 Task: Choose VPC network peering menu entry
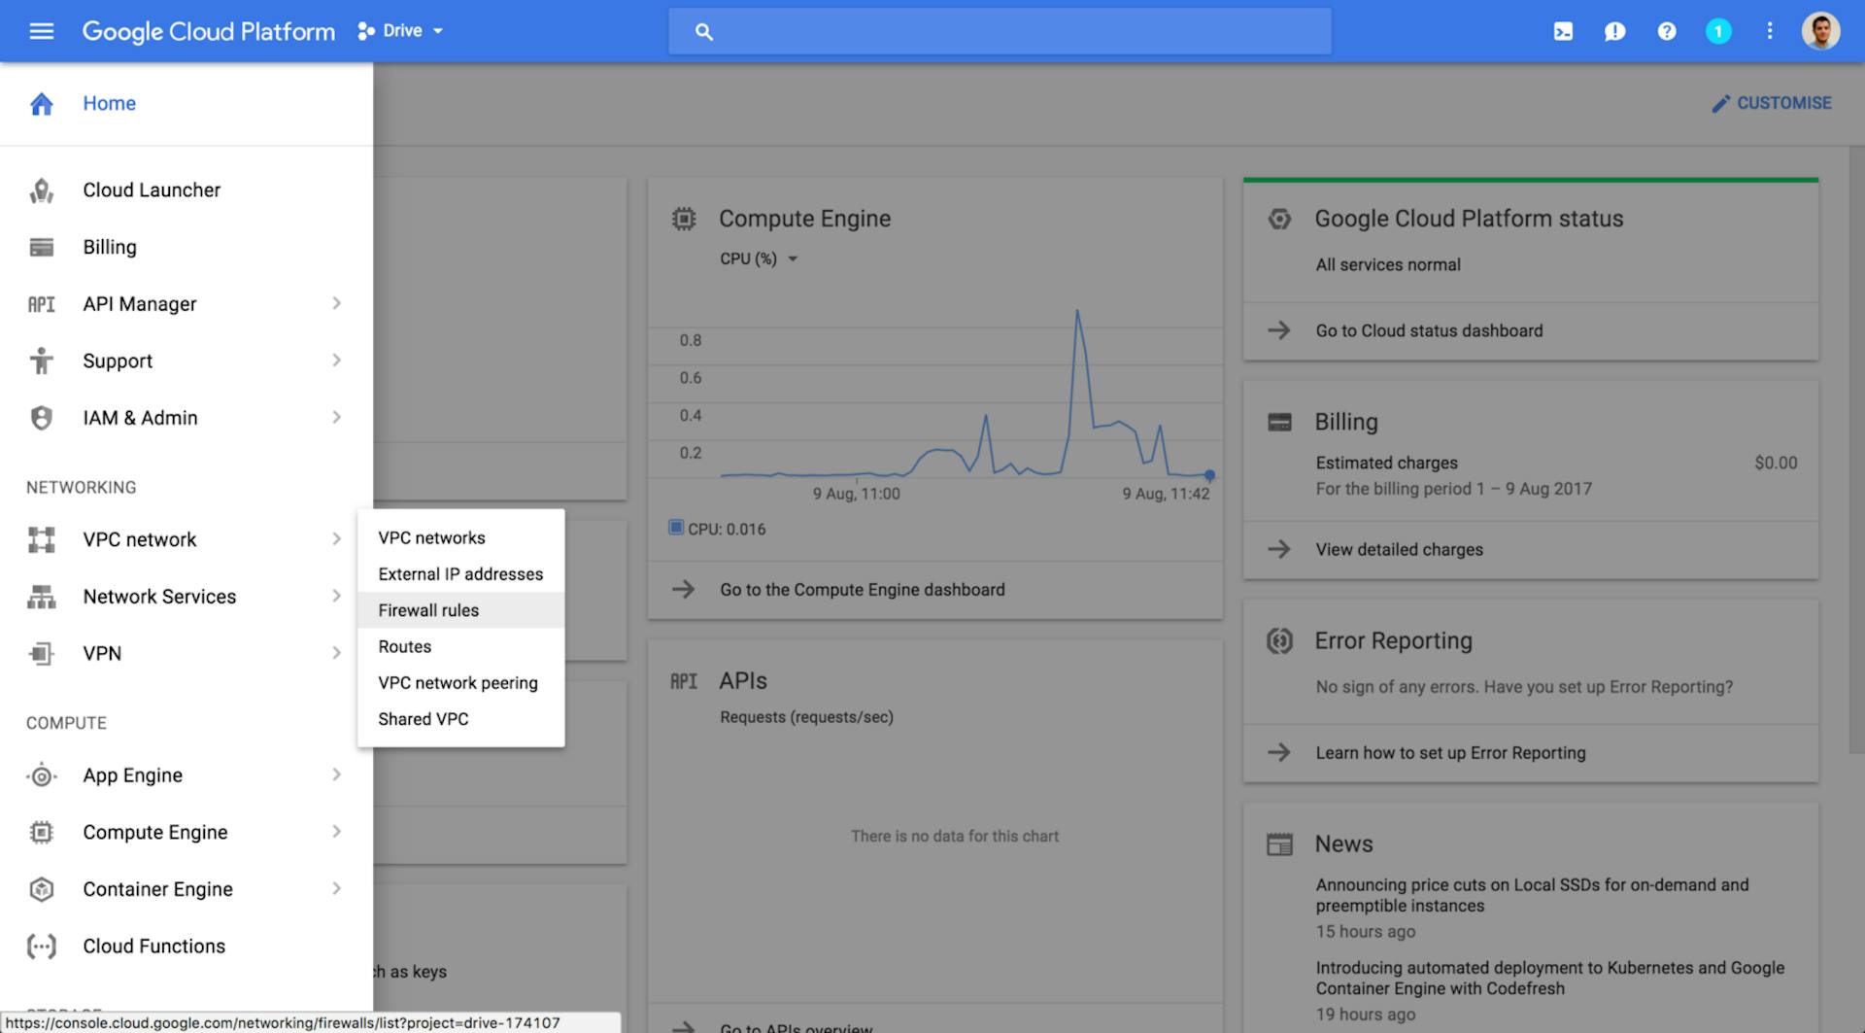[458, 682]
